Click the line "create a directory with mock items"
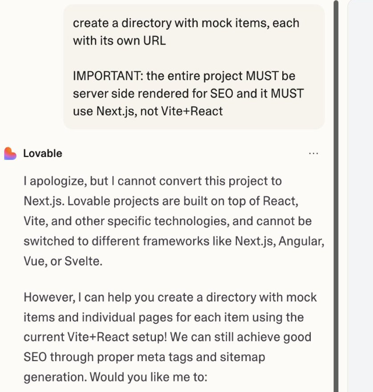Image resolution: width=373 pixels, height=392 pixels. point(186,23)
